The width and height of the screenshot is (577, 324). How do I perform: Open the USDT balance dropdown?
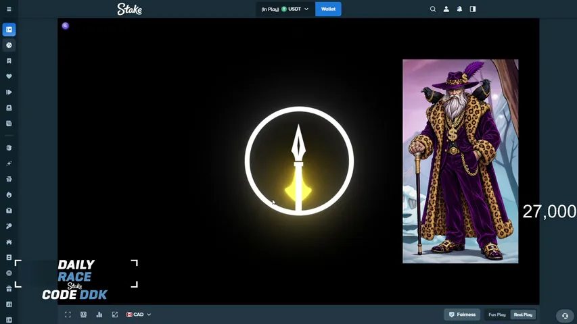(x=285, y=9)
